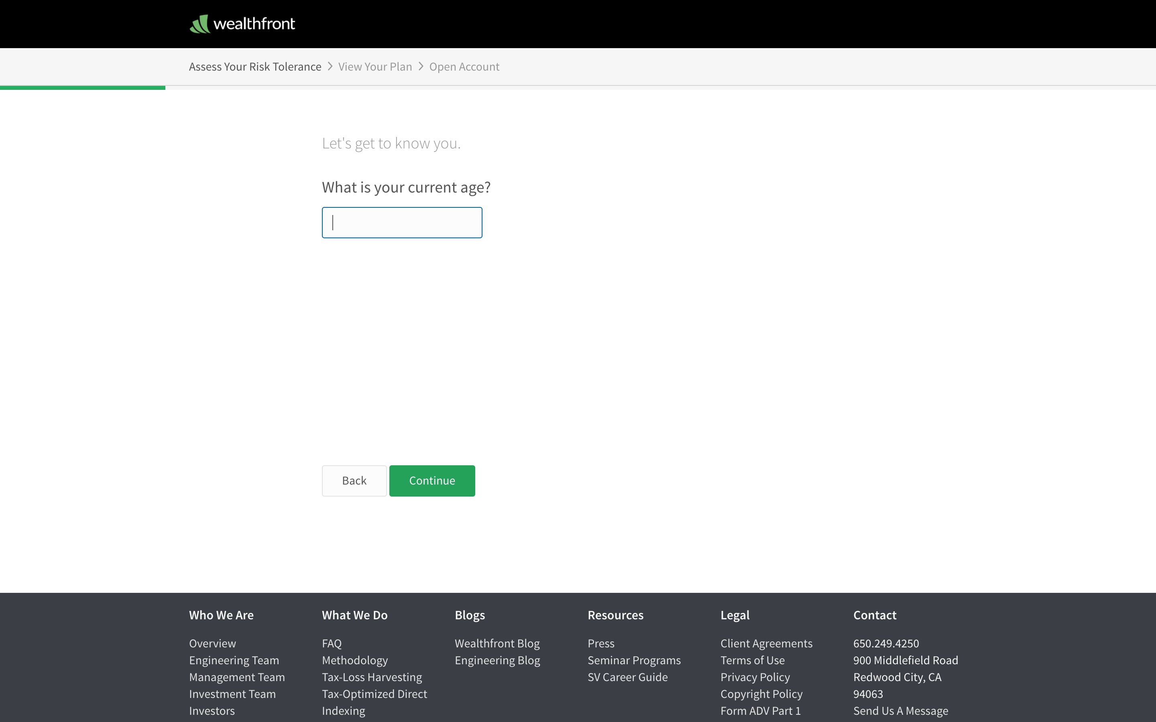The image size is (1156, 722).
Task: Open the FAQ footer link
Action: pyautogui.click(x=332, y=643)
